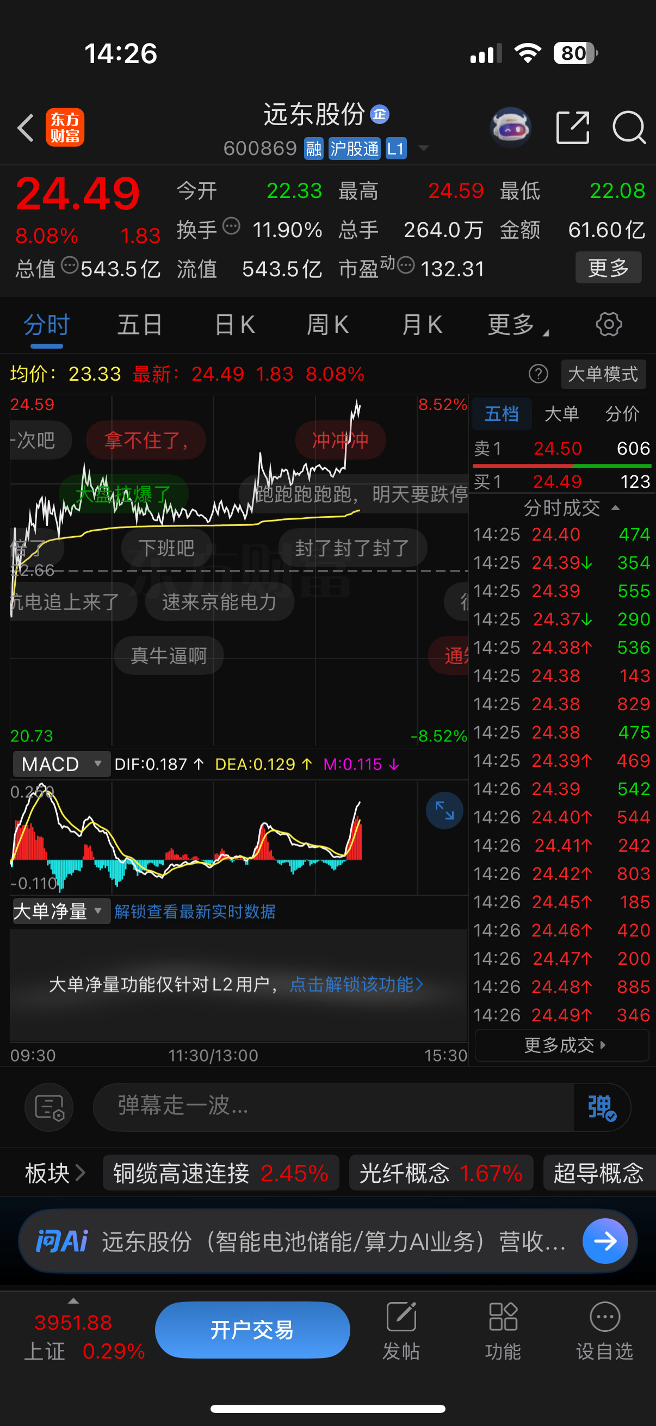
Task: Switch to 周K chart tab
Action: 327,325
